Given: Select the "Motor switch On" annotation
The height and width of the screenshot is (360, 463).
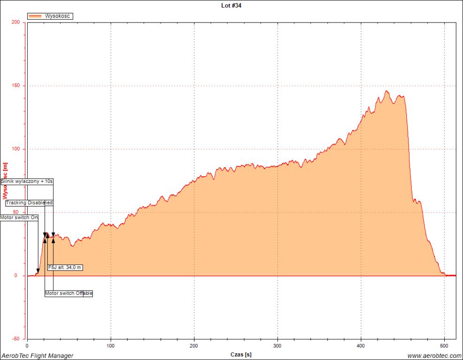Looking at the screenshot, I should pyautogui.click(x=19, y=217).
